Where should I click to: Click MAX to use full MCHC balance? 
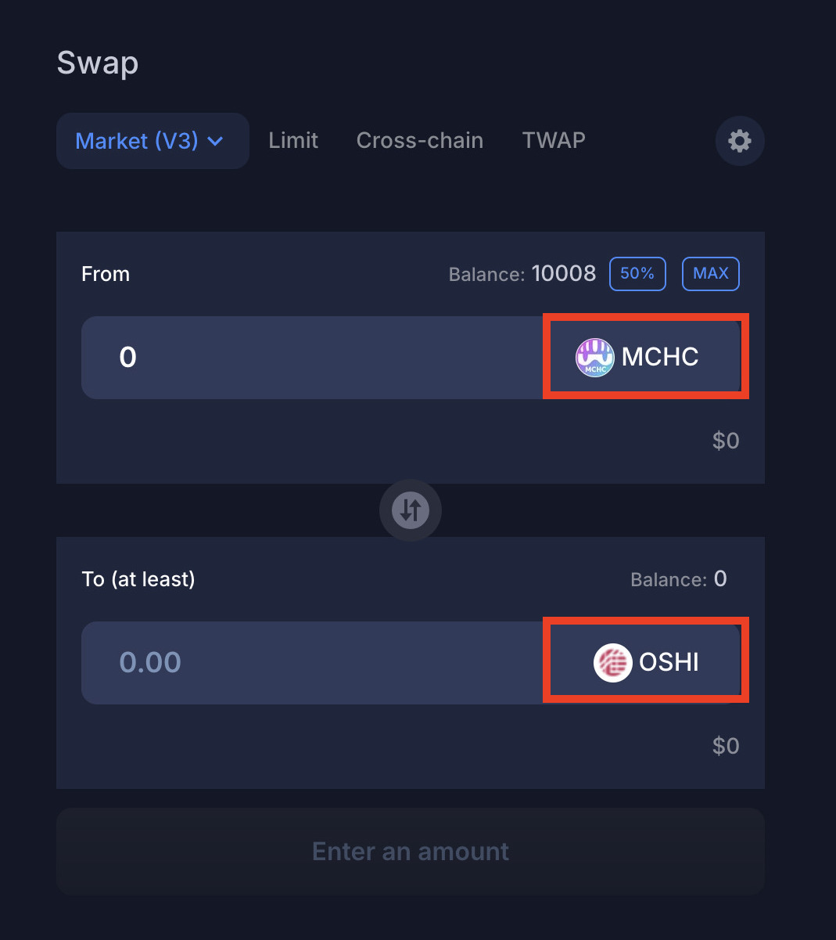(710, 274)
